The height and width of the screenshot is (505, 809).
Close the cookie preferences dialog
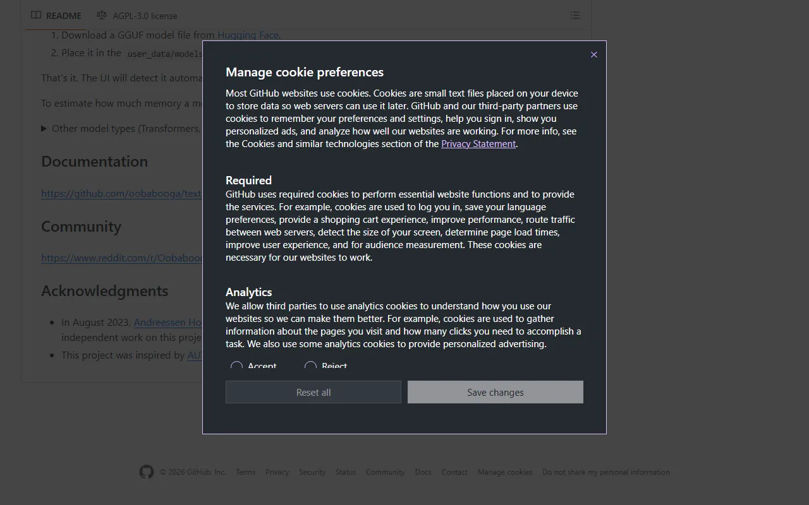point(593,55)
